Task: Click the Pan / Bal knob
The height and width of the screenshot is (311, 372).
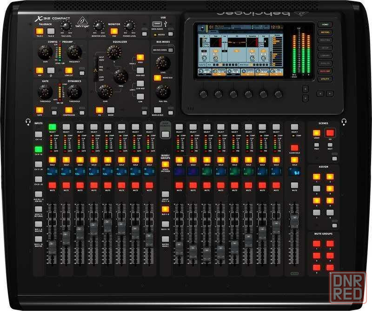Action: coord(163,92)
